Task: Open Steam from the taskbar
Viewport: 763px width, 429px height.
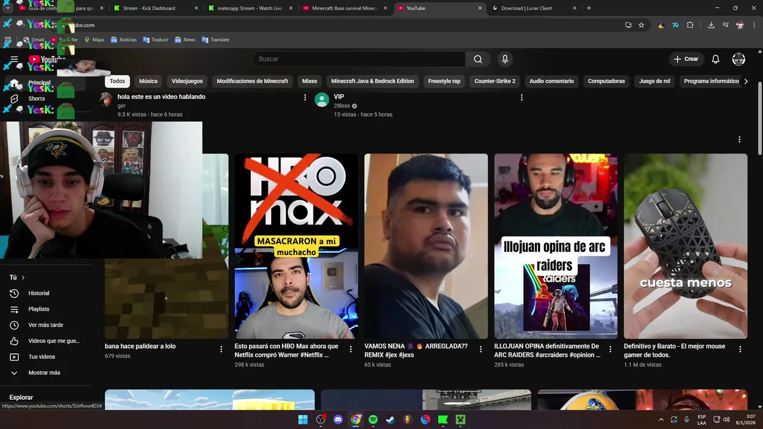Action: pos(390,419)
